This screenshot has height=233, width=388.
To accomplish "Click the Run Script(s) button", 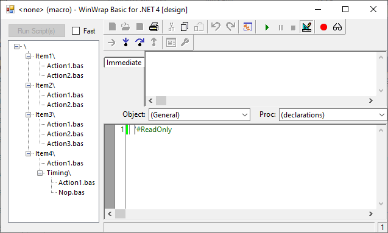I will point(37,30).
